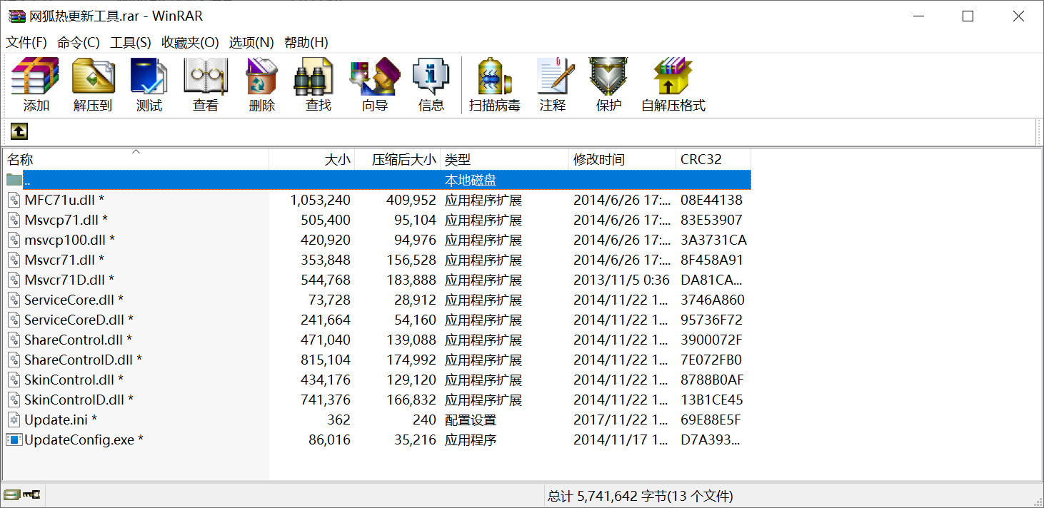1044x508 pixels.
Task: Select Msvcr71.dll file name
Action: click(64, 260)
